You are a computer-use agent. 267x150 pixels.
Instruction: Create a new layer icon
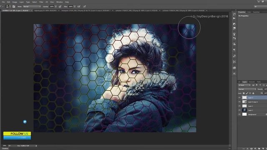263,149
